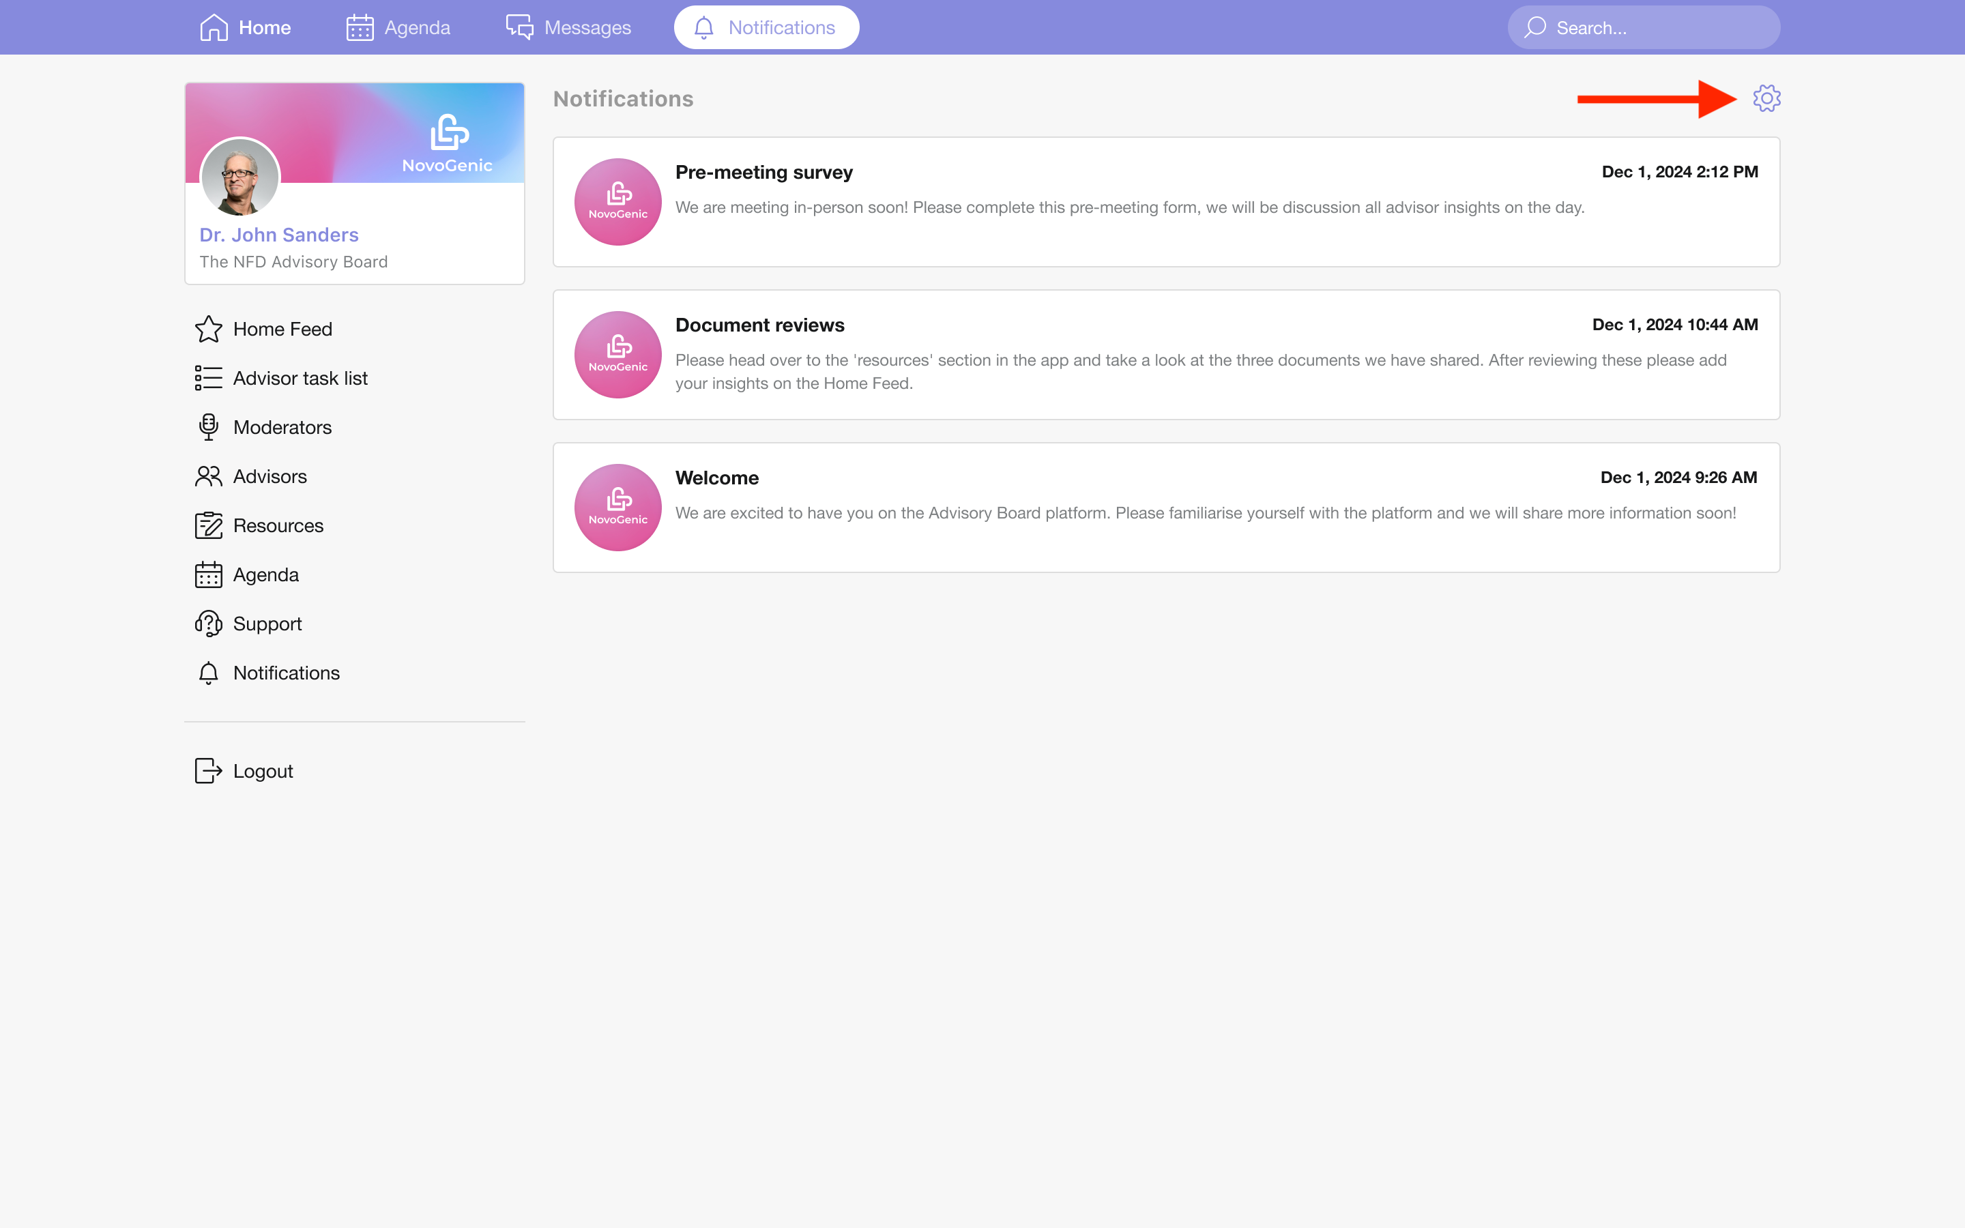Click the Messages chat bubbles icon
The width and height of the screenshot is (1965, 1228).
click(520, 27)
